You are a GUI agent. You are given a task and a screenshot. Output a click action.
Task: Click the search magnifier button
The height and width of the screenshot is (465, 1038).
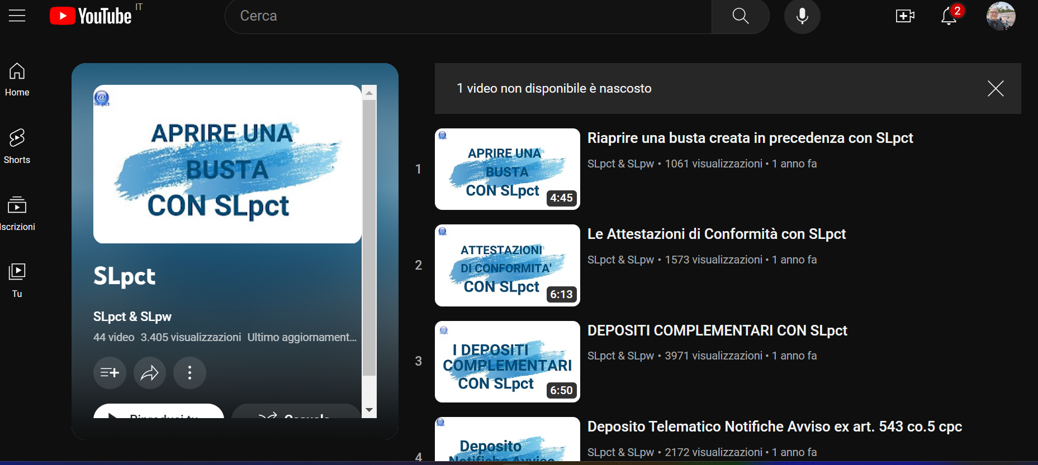click(x=740, y=16)
